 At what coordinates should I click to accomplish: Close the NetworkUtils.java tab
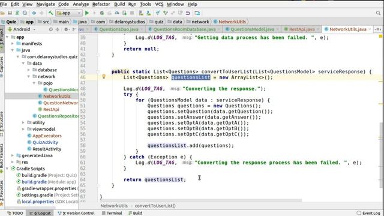click(x=370, y=29)
